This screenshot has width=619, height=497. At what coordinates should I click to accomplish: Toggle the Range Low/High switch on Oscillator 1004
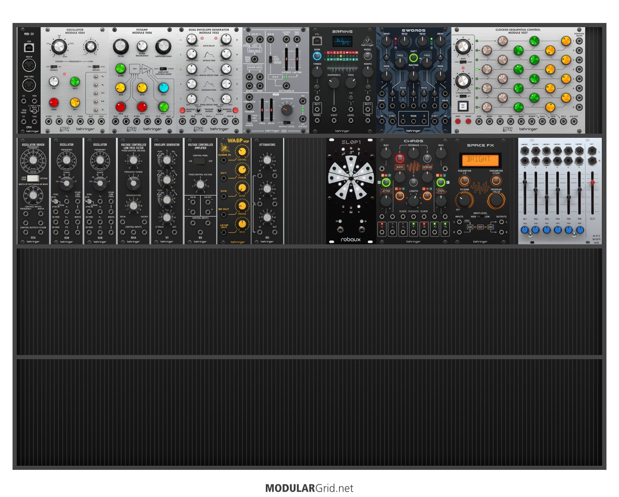pos(96,66)
